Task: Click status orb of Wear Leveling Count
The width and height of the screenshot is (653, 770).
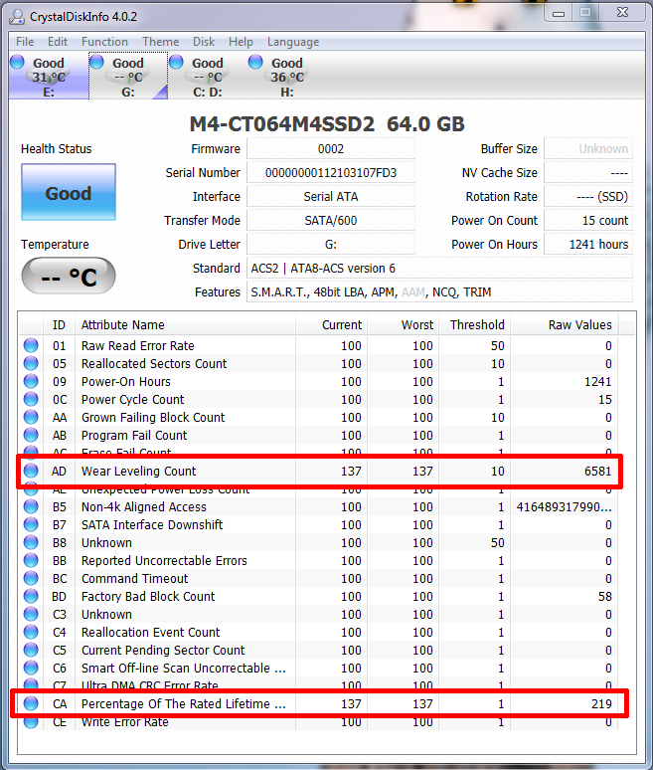Action: point(31,471)
